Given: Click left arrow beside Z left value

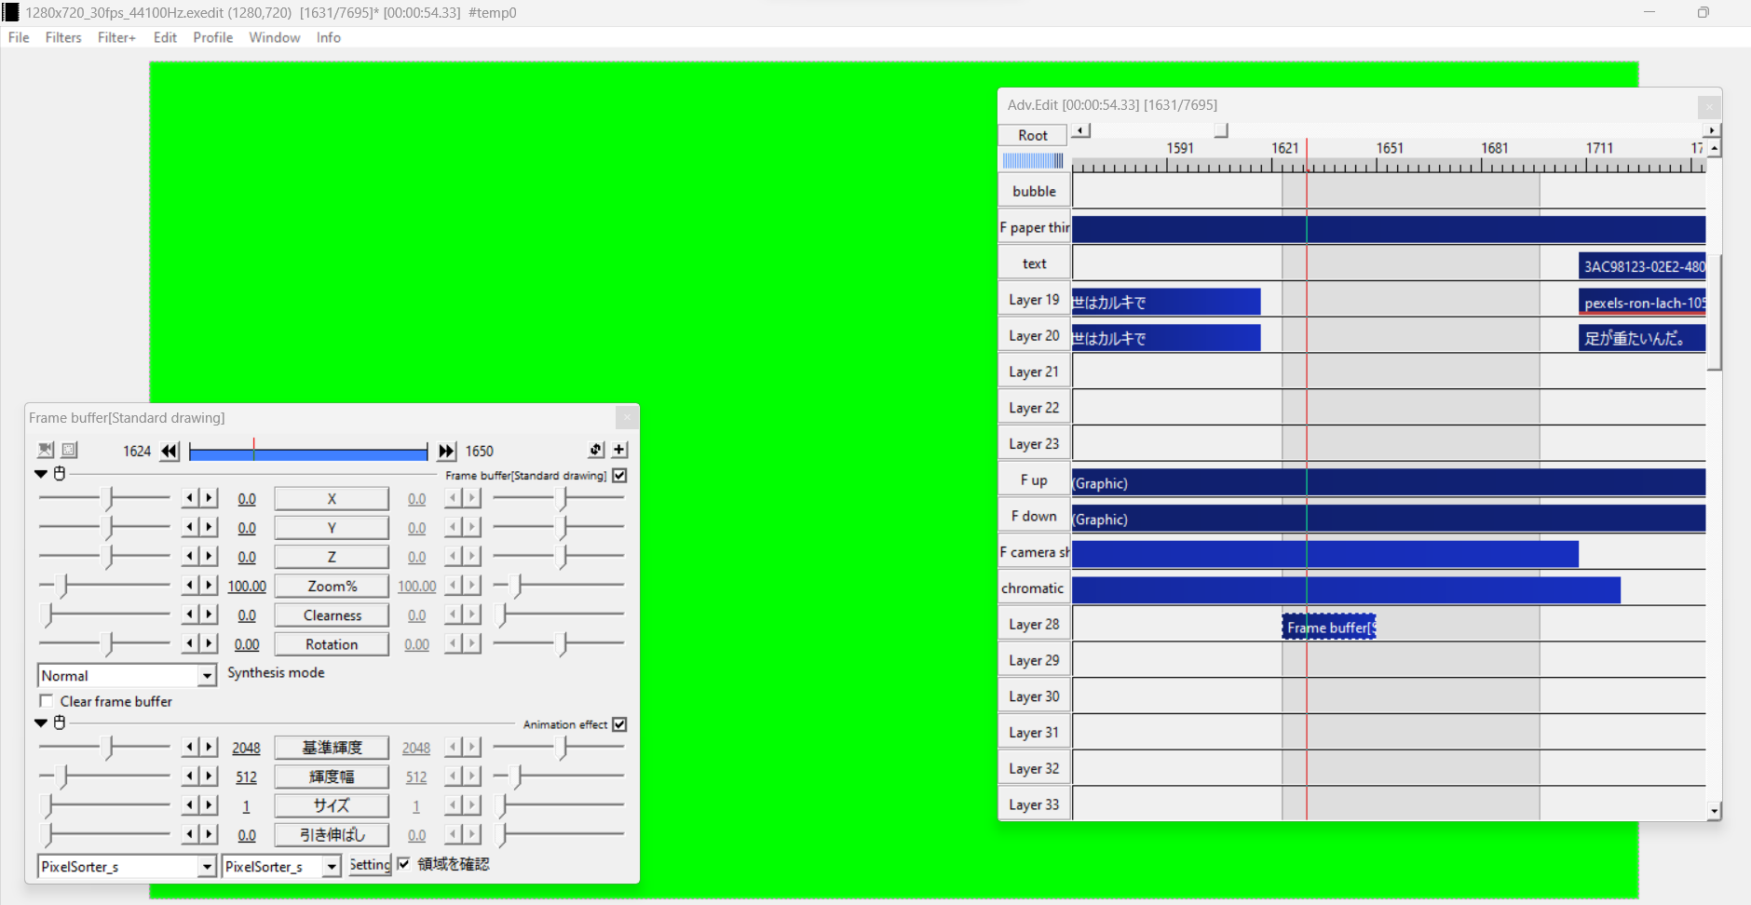Looking at the screenshot, I should pyautogui.click(x=190, y=556).
